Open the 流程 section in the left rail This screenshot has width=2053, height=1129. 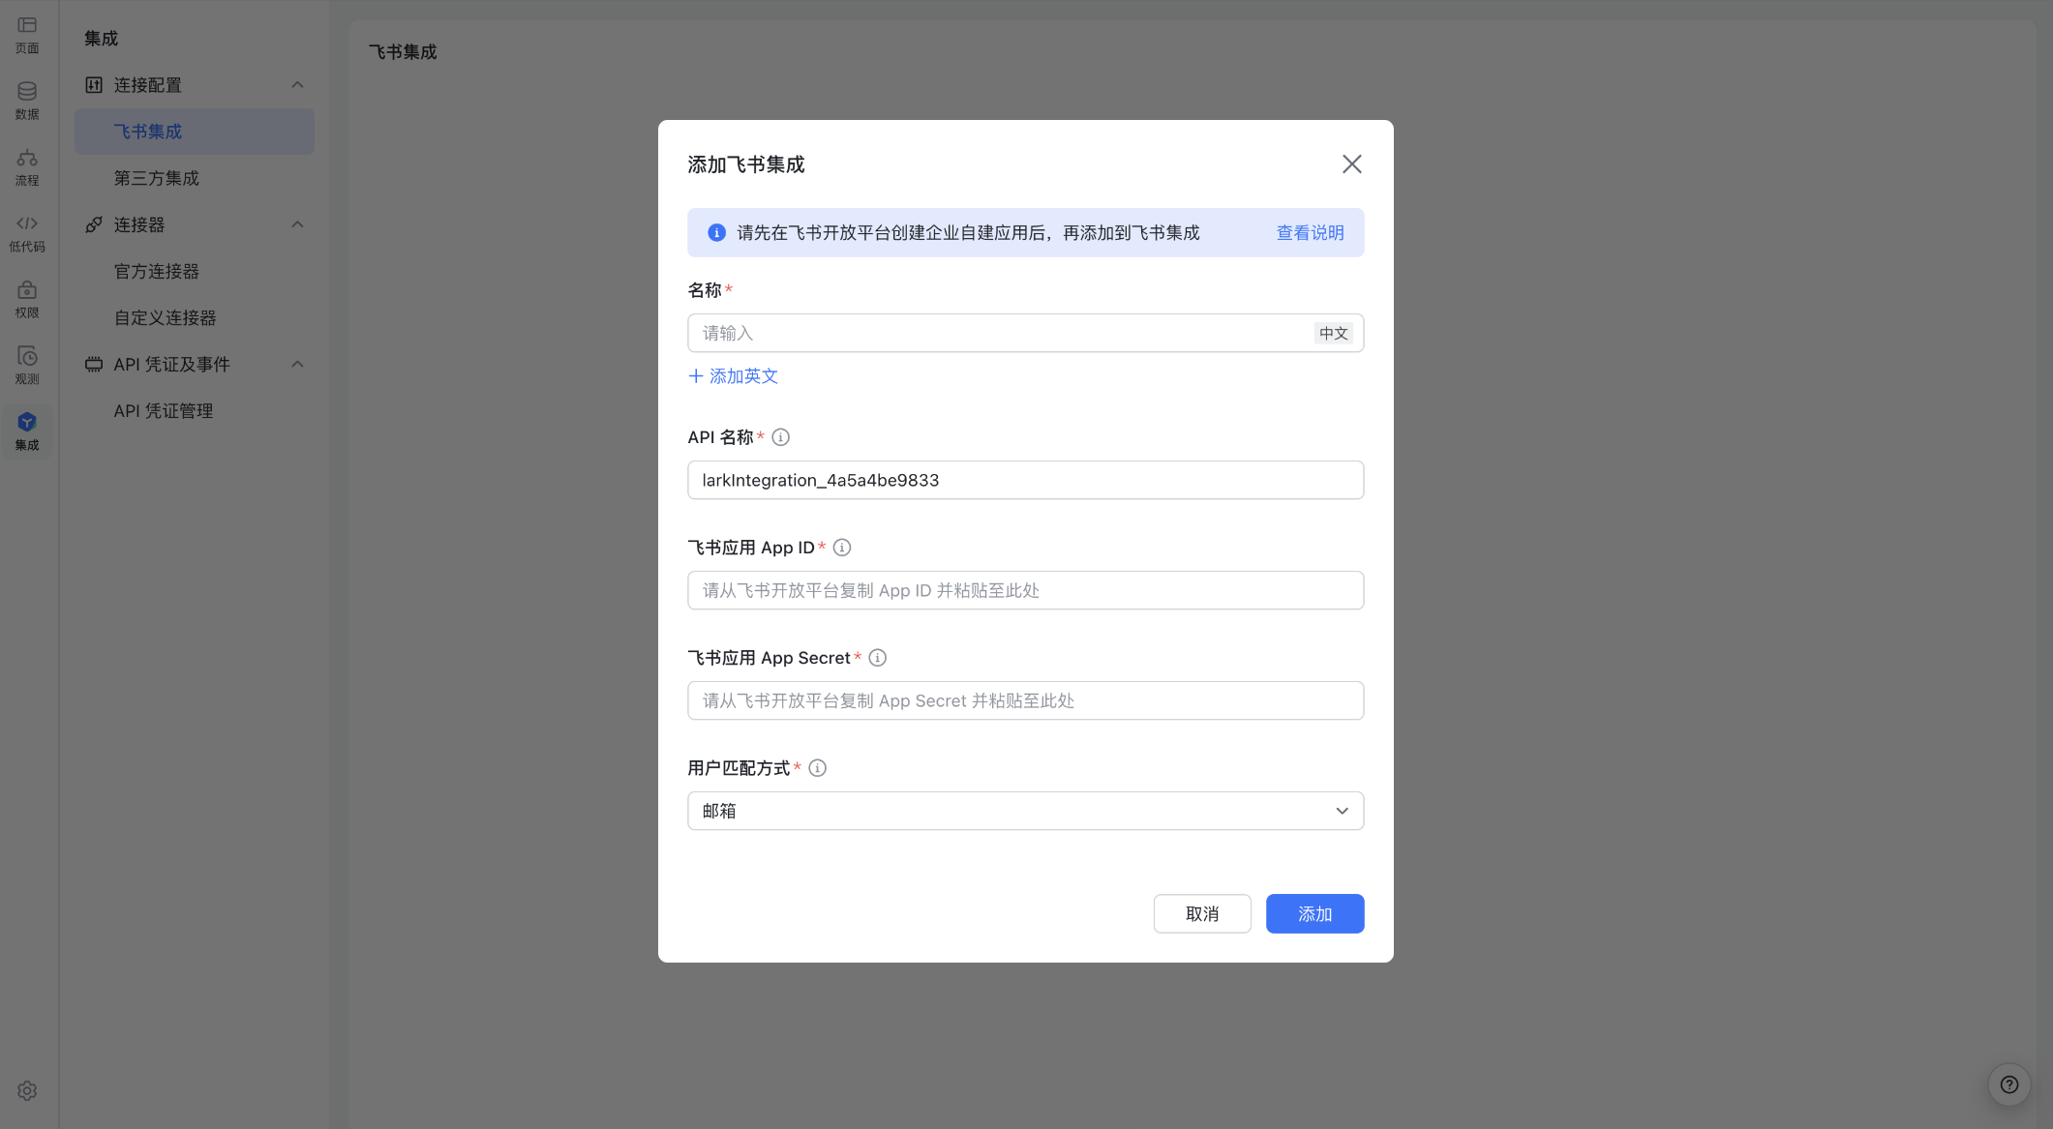point(27,167)
